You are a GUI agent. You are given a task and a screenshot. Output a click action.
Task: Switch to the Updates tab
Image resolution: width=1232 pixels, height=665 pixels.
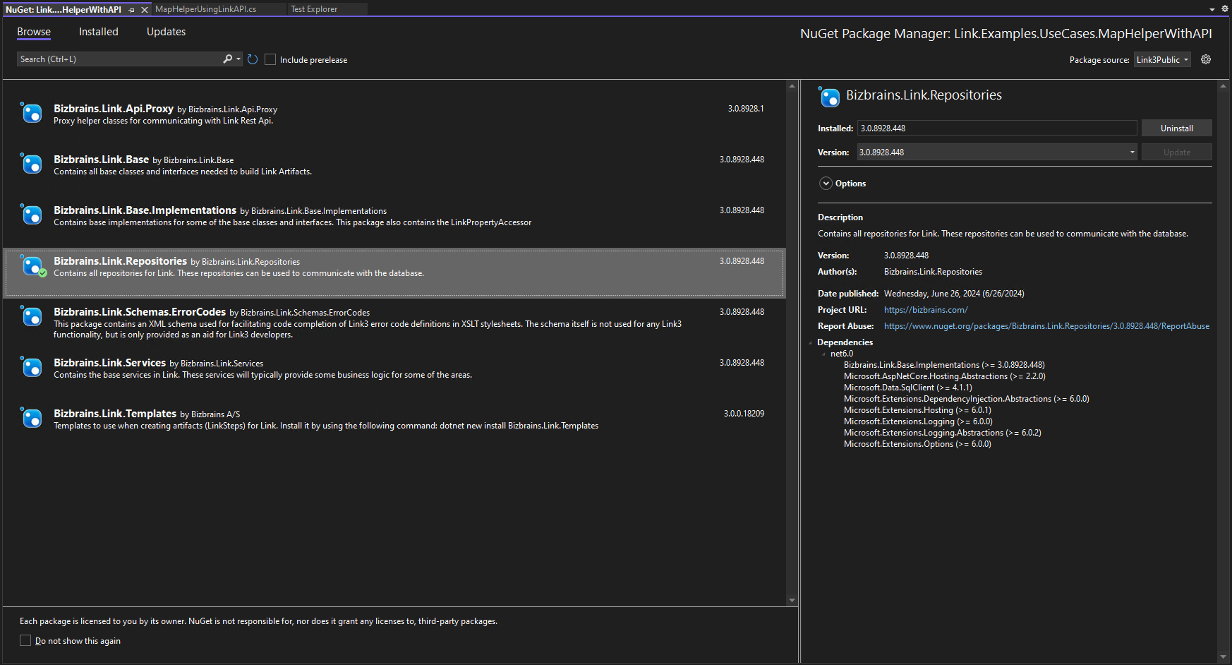(x=166, y=31)
